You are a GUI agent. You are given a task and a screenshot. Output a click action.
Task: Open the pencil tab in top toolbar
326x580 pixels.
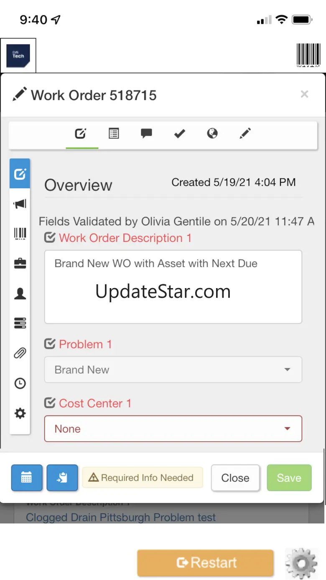pyautogui.click(x=245, y=133)
